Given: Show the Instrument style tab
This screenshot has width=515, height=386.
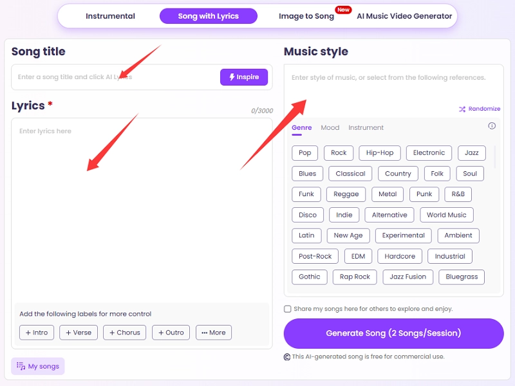Looking at the screenshot, I should [366, 127].
